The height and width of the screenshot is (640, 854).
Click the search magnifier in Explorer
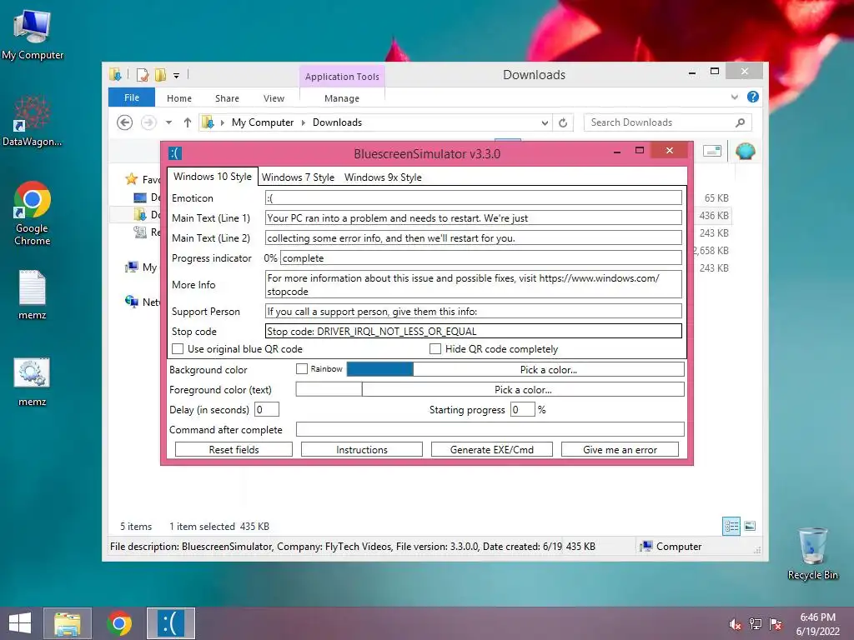click(x=740, y=122)
